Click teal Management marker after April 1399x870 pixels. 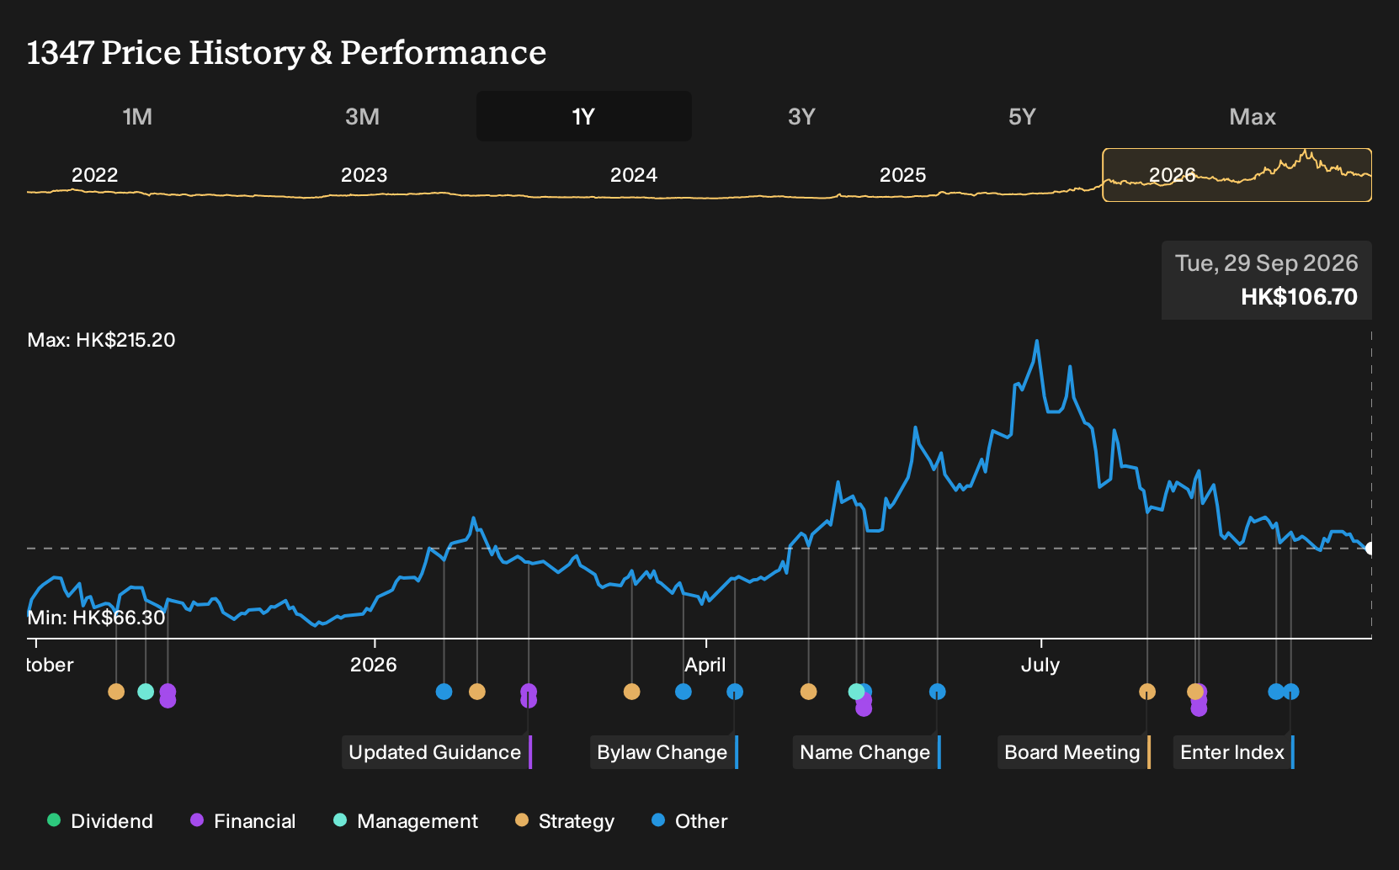click(856, 692)
